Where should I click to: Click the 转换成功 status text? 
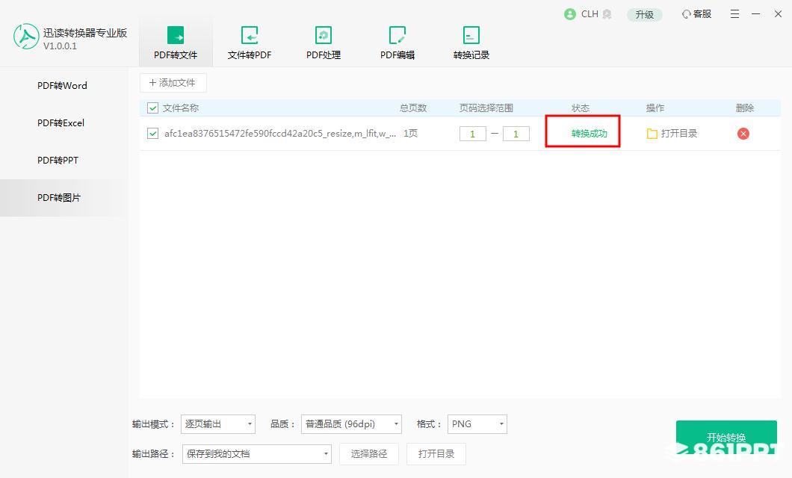click(589, 134)
